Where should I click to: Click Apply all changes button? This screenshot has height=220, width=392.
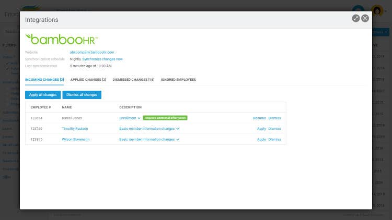point(43,95)
